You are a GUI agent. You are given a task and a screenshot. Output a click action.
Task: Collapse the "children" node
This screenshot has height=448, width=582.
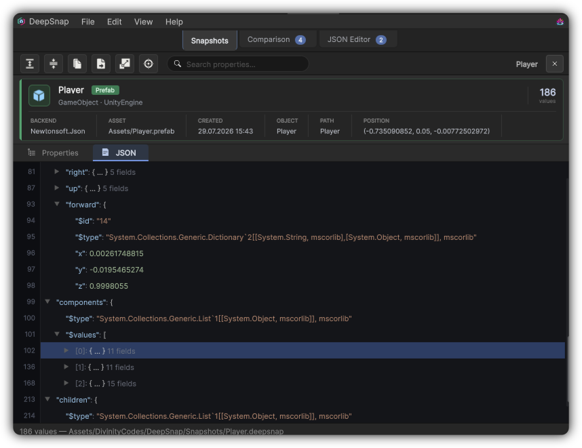(x=47, y=399)
